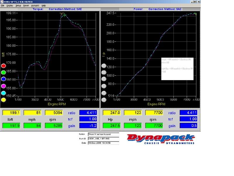234x176 pixels.
Task: Select the green 84 mph value
Action: click(x=32, y=126)
